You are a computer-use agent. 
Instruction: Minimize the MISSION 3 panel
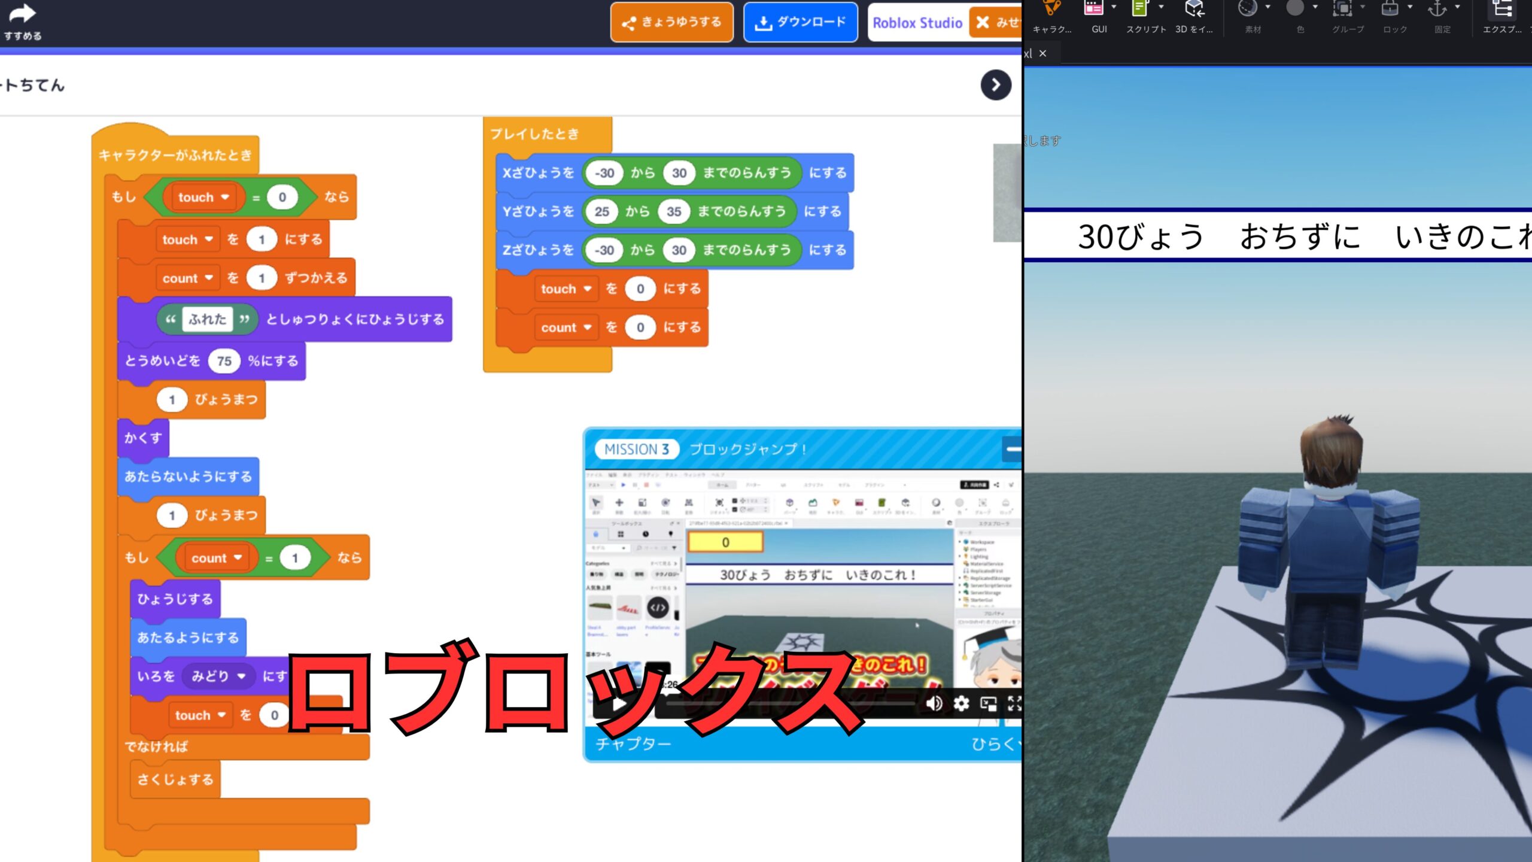click(x=1013, y=449)
